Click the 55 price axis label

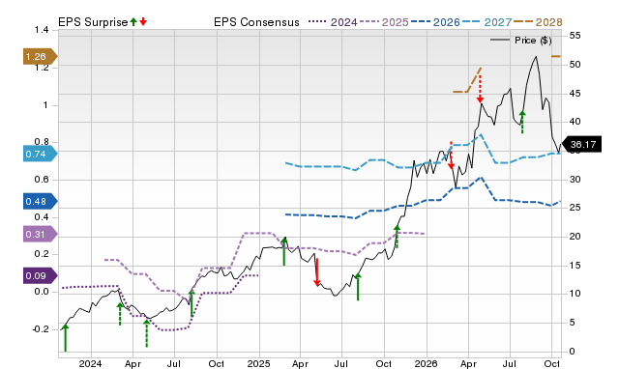pyautogui.click(x=575, y=36)
